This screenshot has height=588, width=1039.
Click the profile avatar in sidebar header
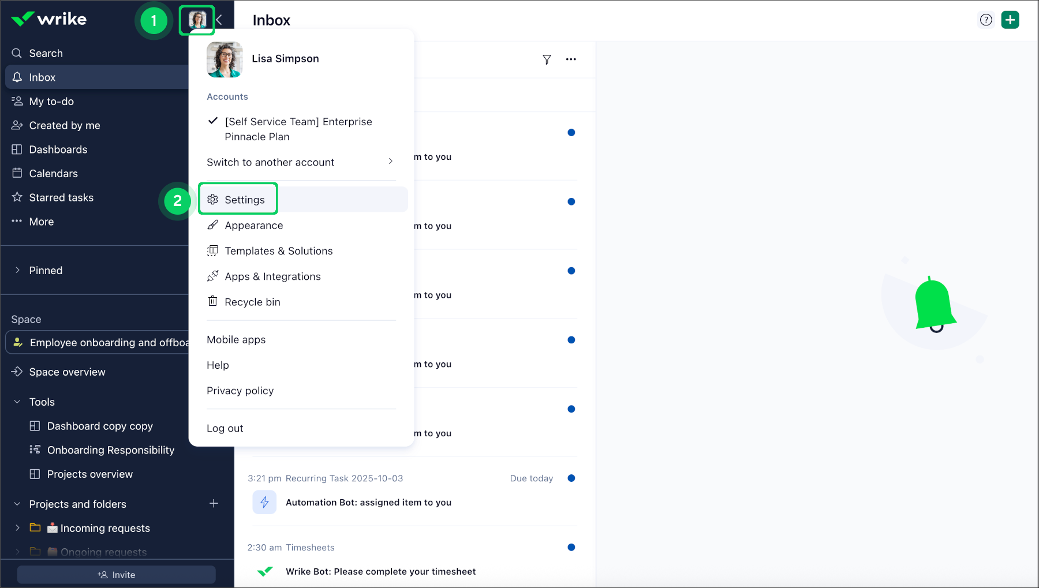tap(197, 20)
